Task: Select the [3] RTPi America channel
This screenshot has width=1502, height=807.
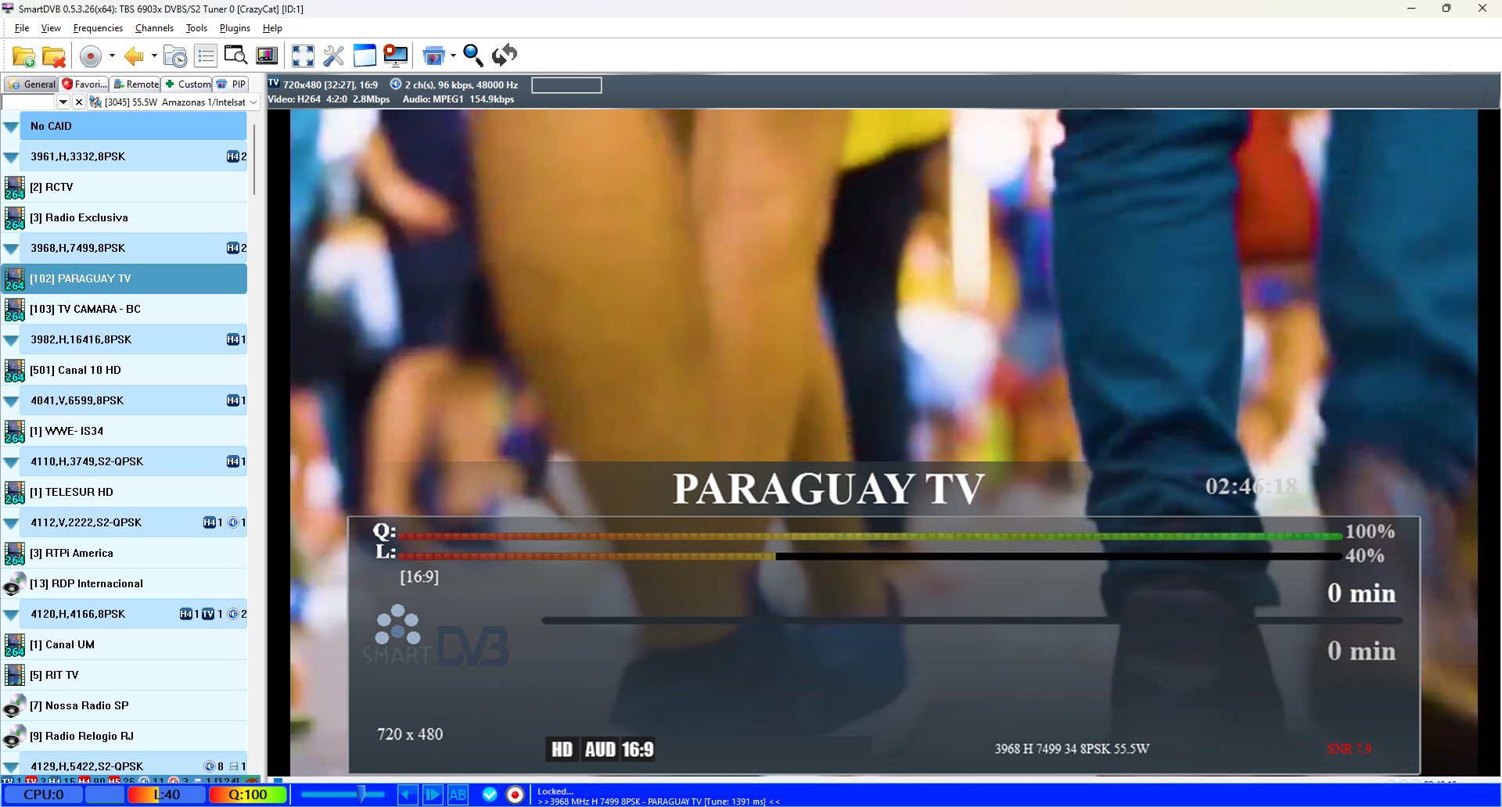Action: [x=125, y=554]
